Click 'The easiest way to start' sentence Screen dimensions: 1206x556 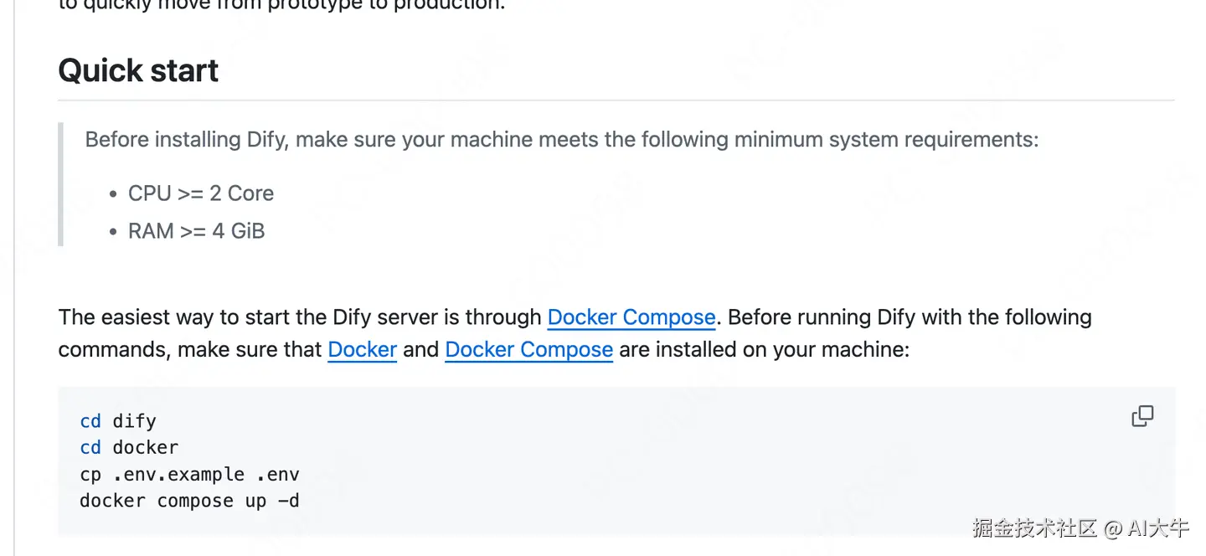click(300, 317)
